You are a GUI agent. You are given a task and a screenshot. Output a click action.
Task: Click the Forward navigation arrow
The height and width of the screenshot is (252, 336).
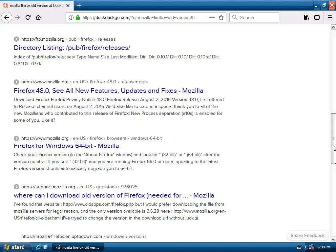pos(17,17)
